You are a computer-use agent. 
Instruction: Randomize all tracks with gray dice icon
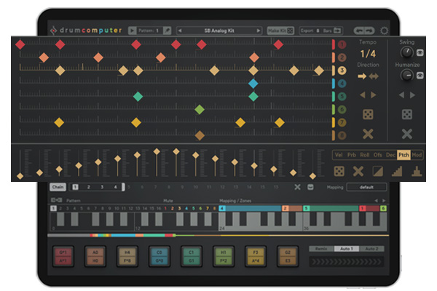(407, 114)
